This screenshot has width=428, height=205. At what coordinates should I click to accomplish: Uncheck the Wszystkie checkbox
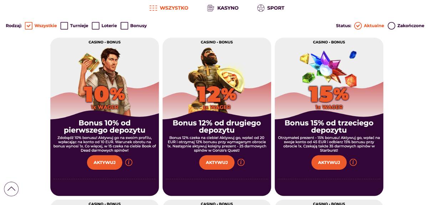29,26
